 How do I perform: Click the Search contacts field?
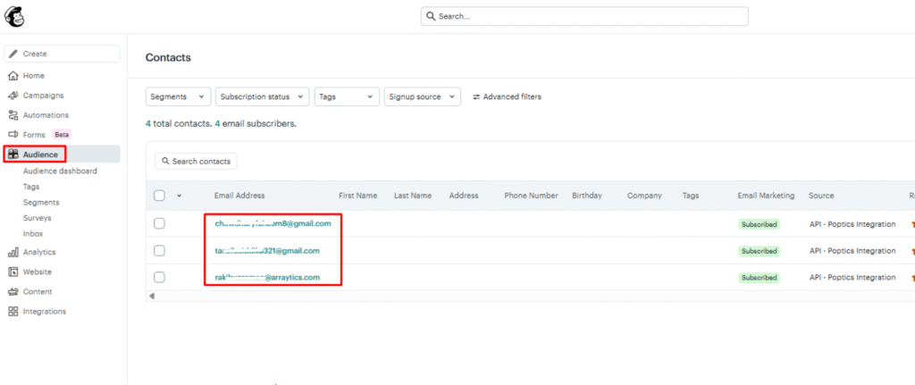(196, 162)
